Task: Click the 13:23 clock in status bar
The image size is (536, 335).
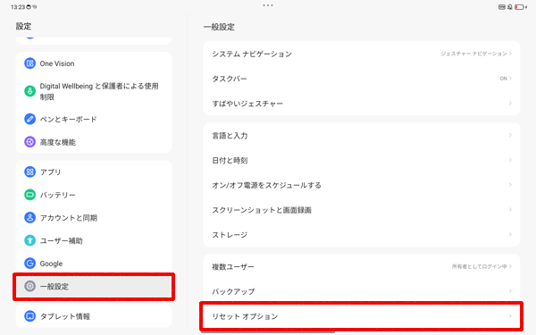Action: (18, 7)
